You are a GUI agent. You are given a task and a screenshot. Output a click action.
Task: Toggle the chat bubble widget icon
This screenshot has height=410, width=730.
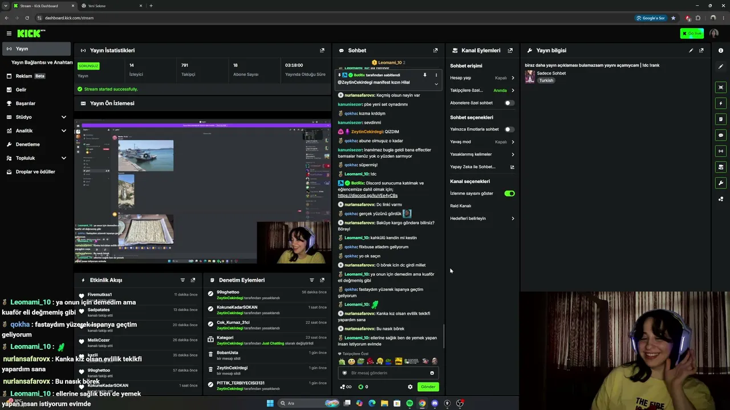click(721, 136)
